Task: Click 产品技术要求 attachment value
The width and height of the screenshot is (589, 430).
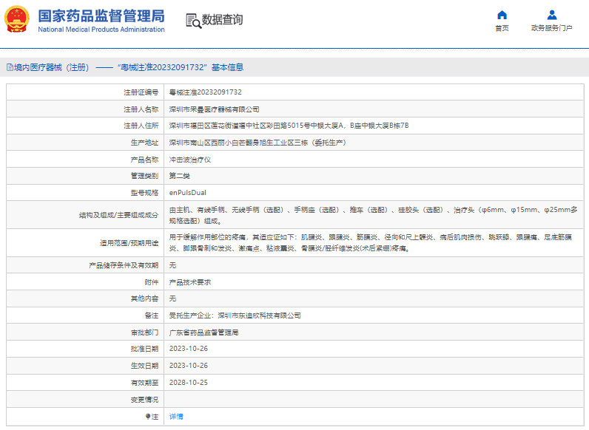Action: pyautogui.click(x=190, y=282)
